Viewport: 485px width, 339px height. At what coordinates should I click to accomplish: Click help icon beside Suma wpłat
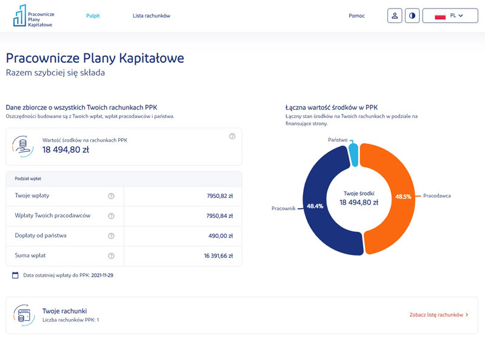click(111, 256)
